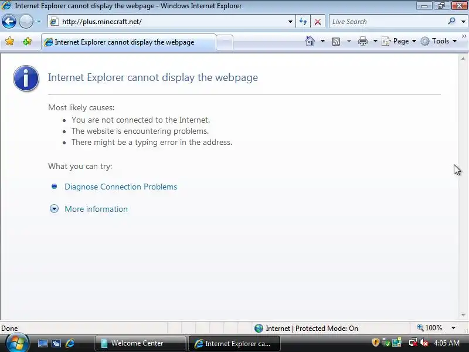Open the recent pages dropdown arrow
This screenshot has height=352, width=469.
pyautogui.click(x=39, y=22)
